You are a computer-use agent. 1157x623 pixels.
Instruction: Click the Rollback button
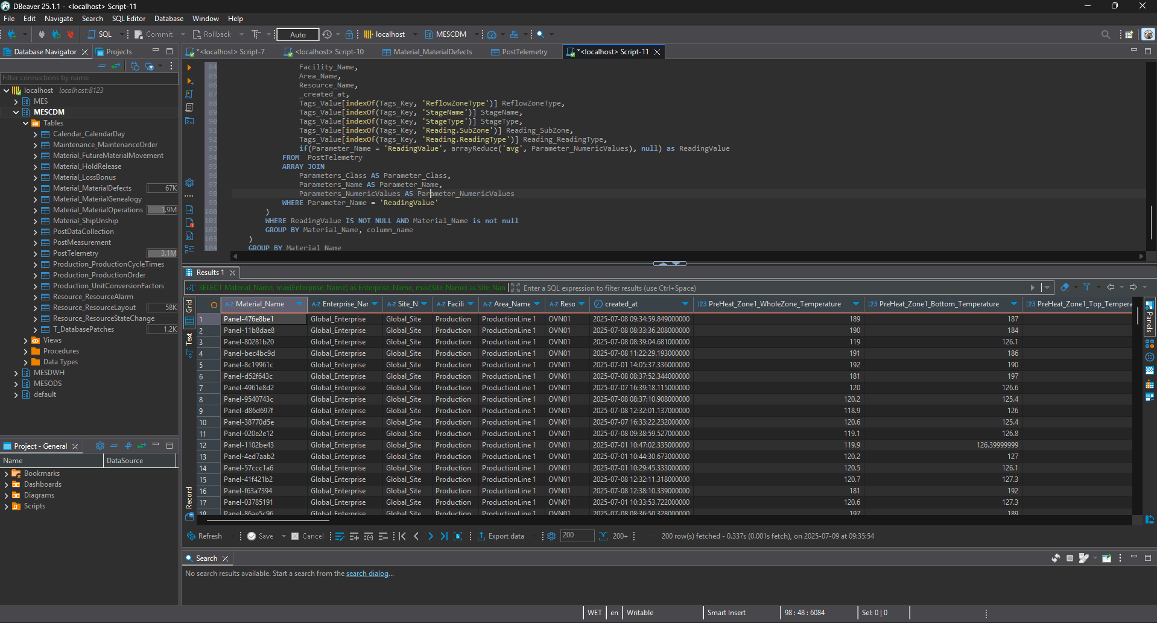[212, 34]
